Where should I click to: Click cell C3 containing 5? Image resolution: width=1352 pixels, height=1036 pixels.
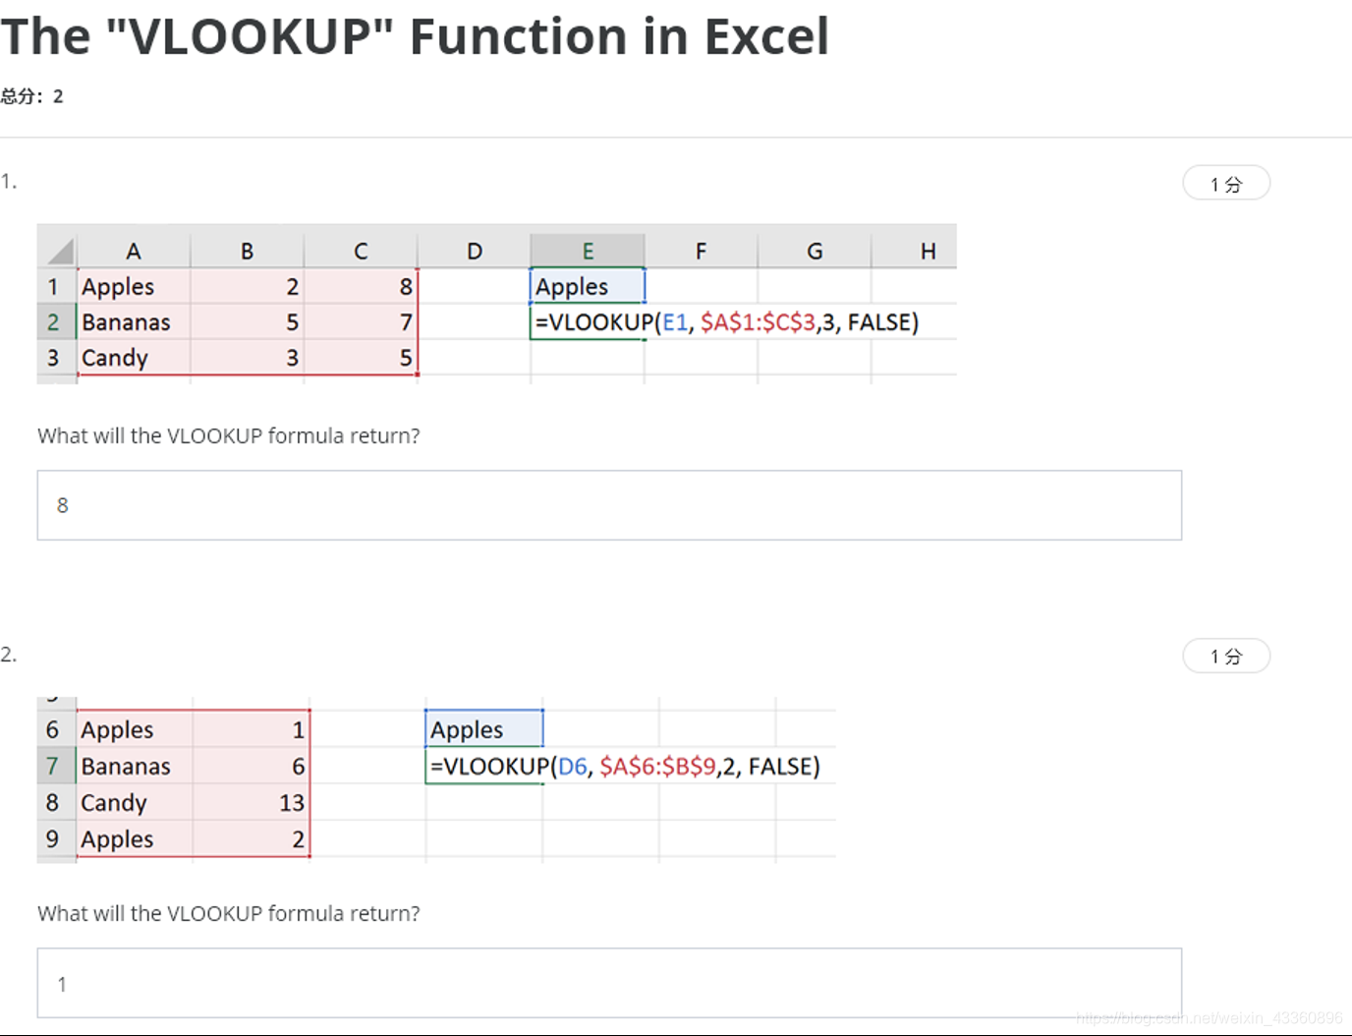pos(361,358)
